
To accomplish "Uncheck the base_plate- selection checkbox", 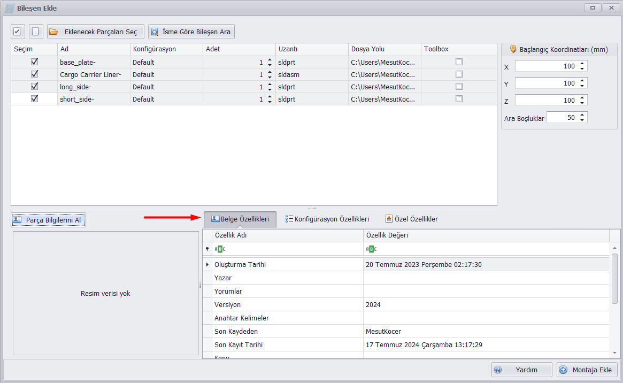I will click(35, 62).
